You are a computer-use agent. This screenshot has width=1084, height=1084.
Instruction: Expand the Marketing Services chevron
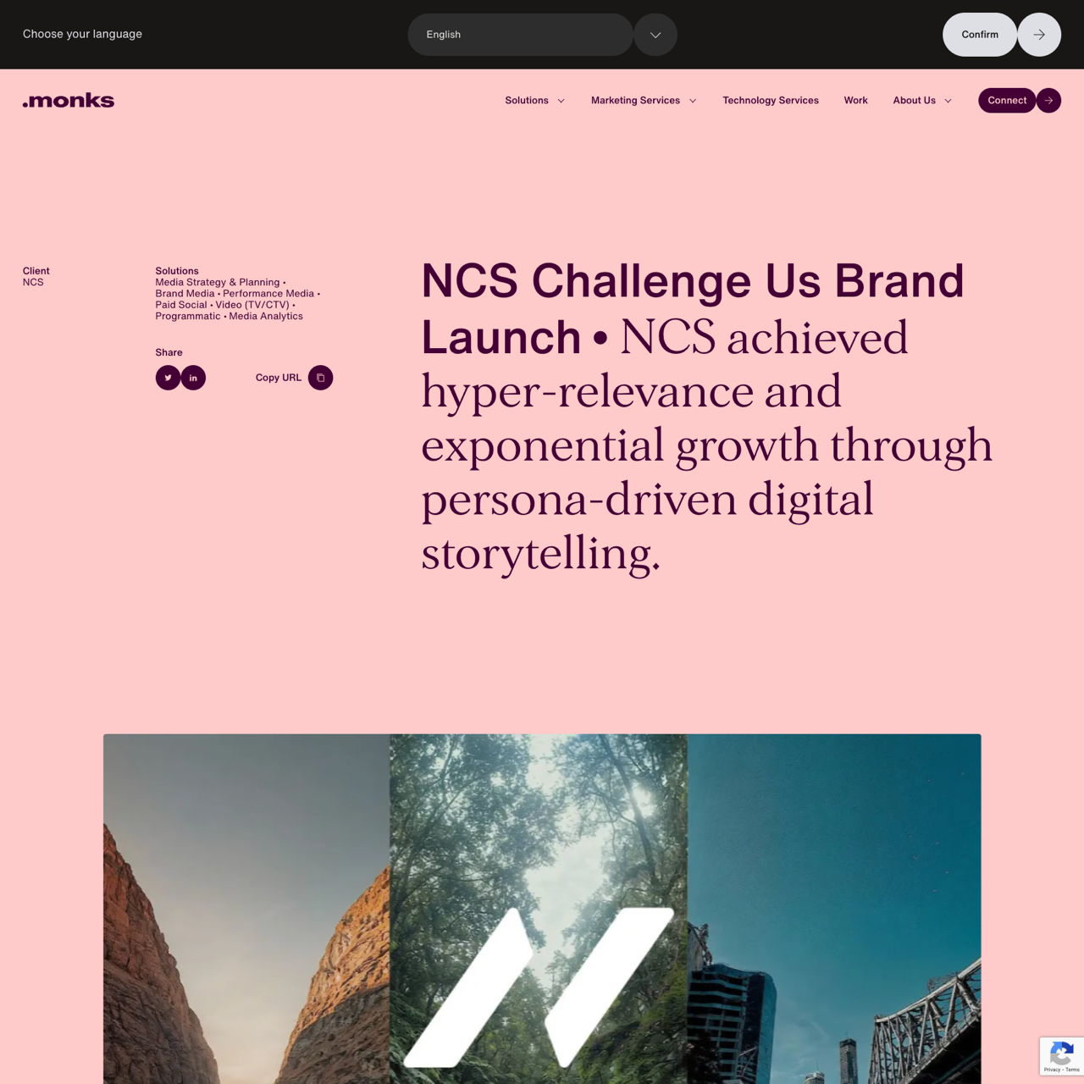[x=693, y=101]
